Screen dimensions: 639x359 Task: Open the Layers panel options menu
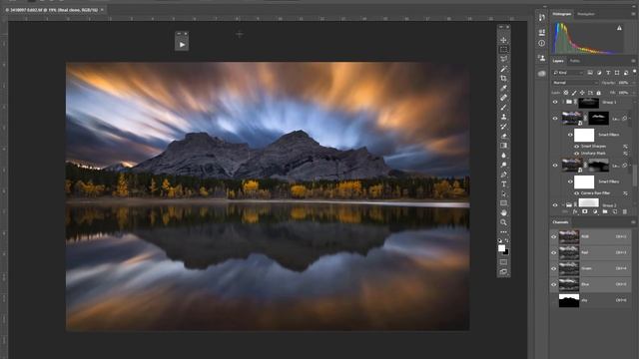(633, 61)
